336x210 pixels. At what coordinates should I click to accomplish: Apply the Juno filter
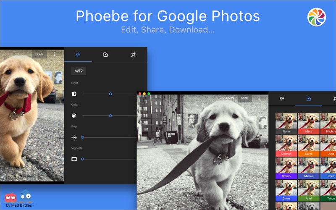(x=328, y=146)
